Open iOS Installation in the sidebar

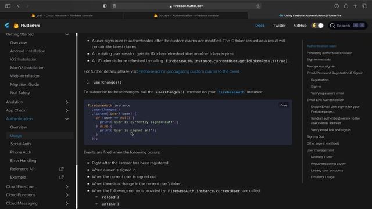24,59
